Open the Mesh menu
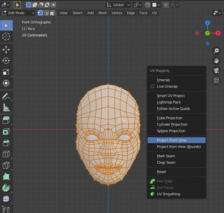This screenshot has width=224, height=213. click(102, 13)
